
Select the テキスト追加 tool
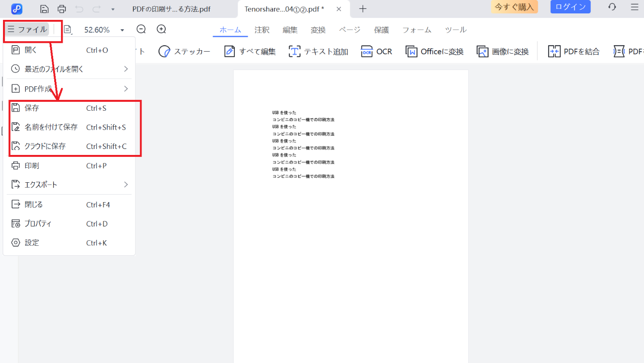coord(318,51)
